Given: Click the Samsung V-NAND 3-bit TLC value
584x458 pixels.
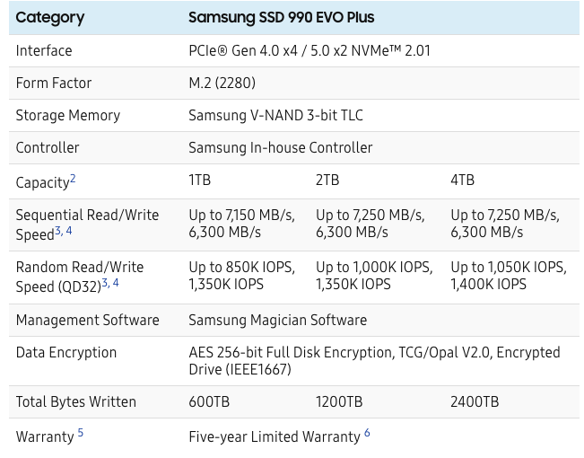Looking at the screenshot, I should pyautogui.click(x=275, y=115).
